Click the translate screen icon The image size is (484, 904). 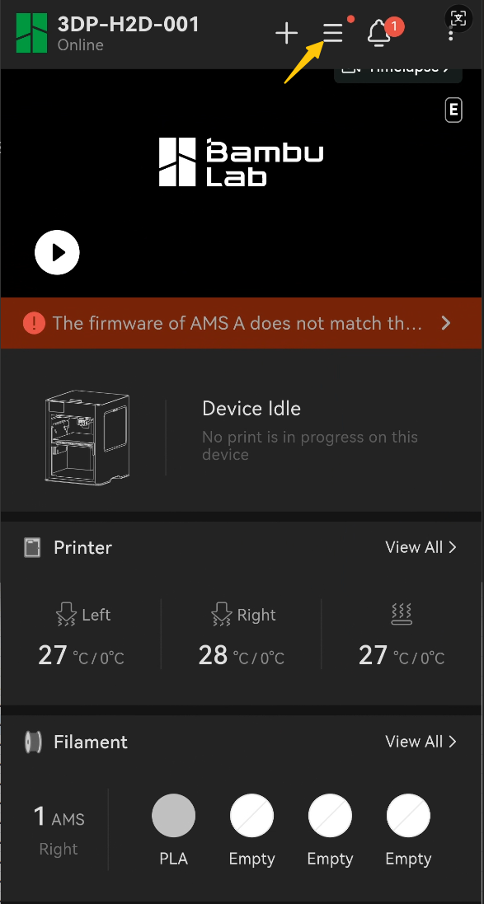pos(458,18)
